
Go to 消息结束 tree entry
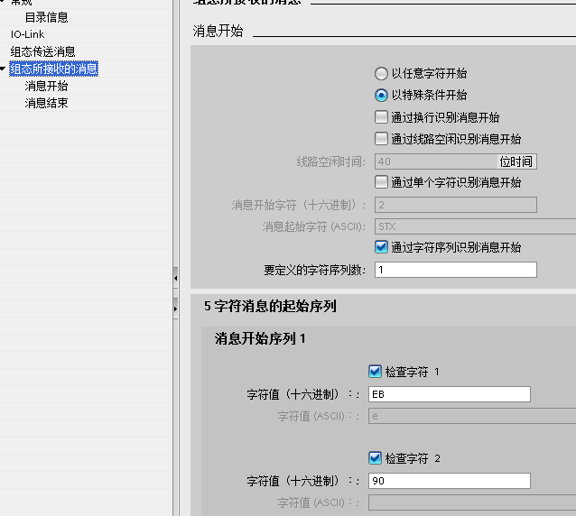click(46, 103)
